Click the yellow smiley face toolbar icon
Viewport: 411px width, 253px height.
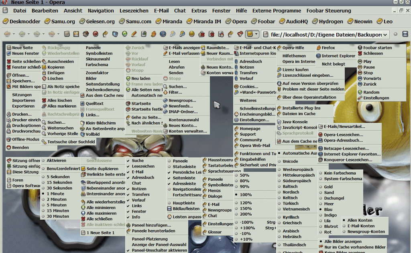pos(191,34)
